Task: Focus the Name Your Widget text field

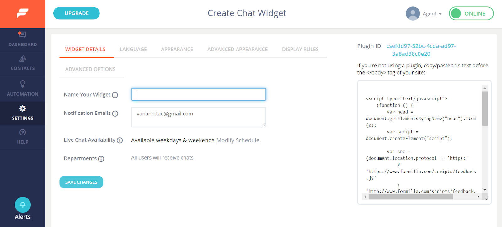Action: click(x=199, y=94)
